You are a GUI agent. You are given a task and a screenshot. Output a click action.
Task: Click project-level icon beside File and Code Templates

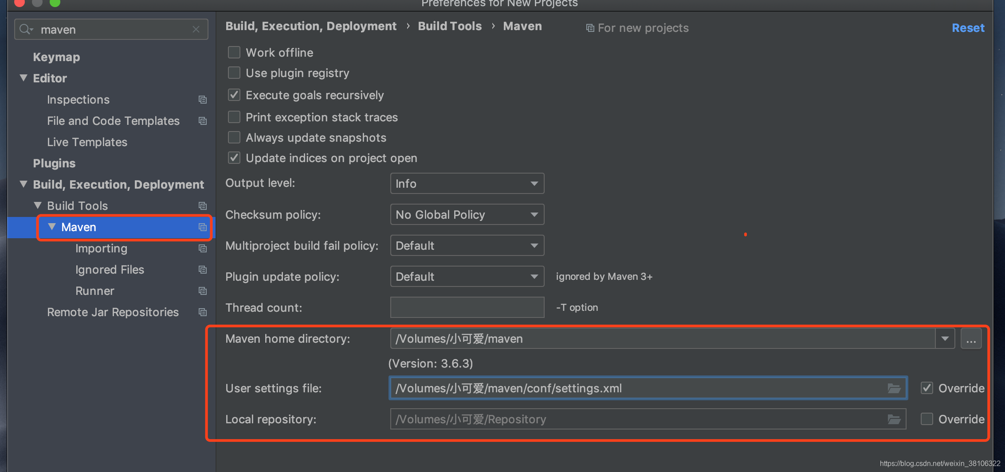pyautogui.click(x=203, y=121)
